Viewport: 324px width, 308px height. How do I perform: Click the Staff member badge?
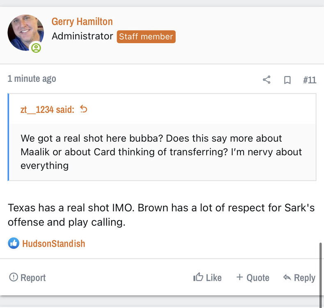[x=146, y=37]
